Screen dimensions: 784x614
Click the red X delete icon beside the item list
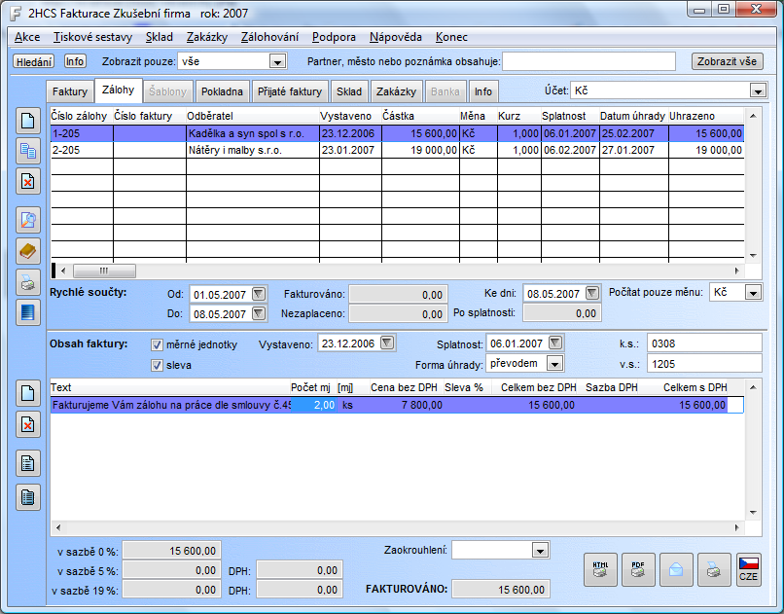28,424
